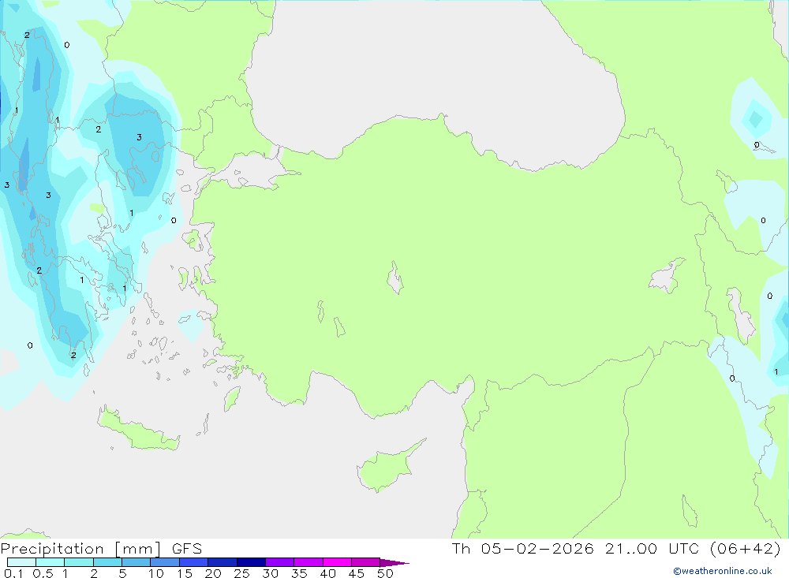
Task: Pick the 40–45 mm magenta legend swatch
Action: [x=337, y=562]
